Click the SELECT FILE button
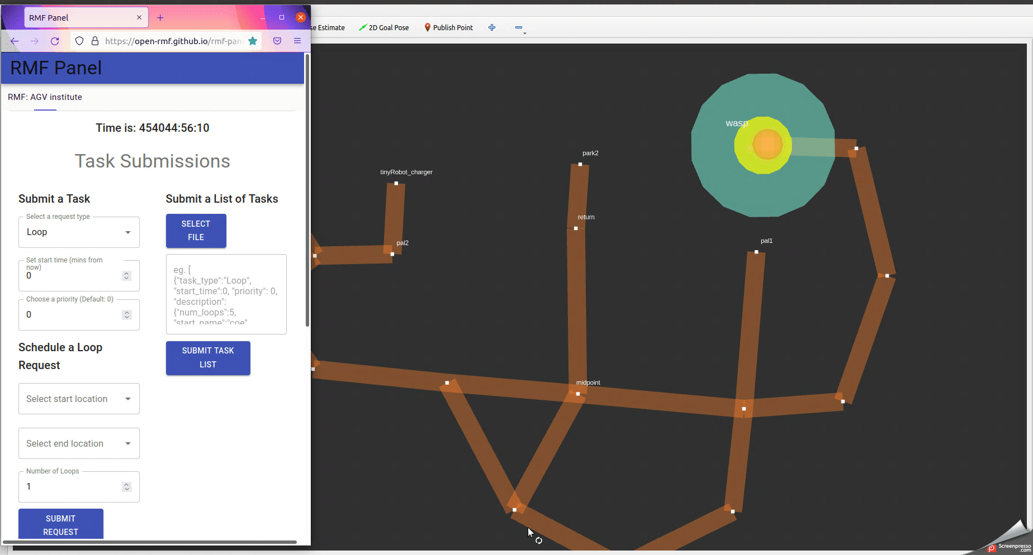1033x555 pixels. click(x=196, y=231)
